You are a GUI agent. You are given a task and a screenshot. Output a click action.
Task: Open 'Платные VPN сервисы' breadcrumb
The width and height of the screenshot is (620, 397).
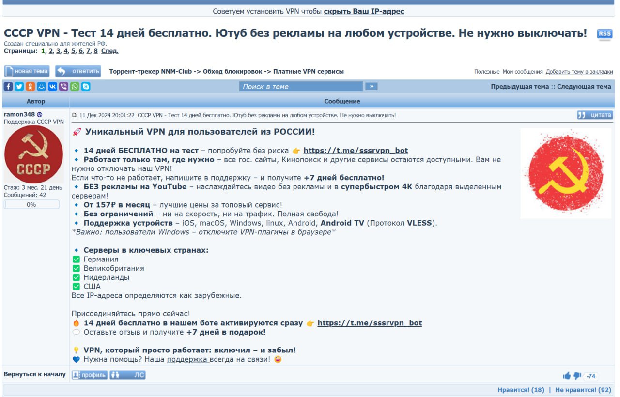(x=309, y=71)
